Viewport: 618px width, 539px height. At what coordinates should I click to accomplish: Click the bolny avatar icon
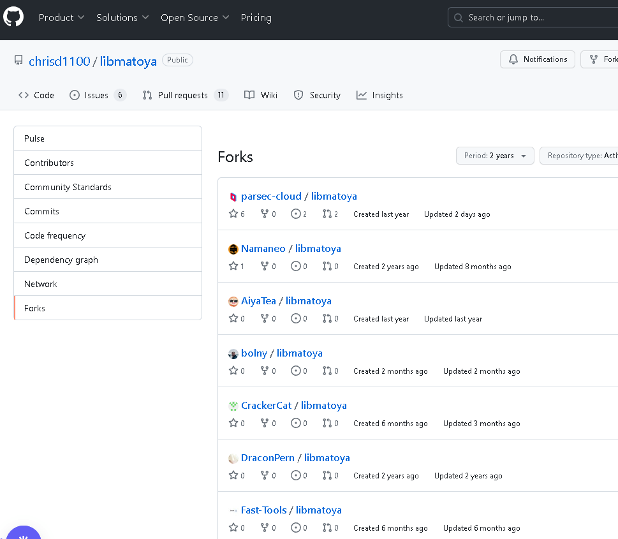point(233,353)
